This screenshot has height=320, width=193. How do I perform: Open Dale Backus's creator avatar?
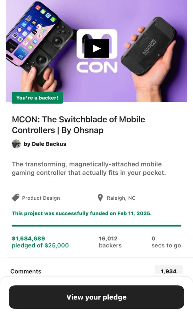coord(16,144)
